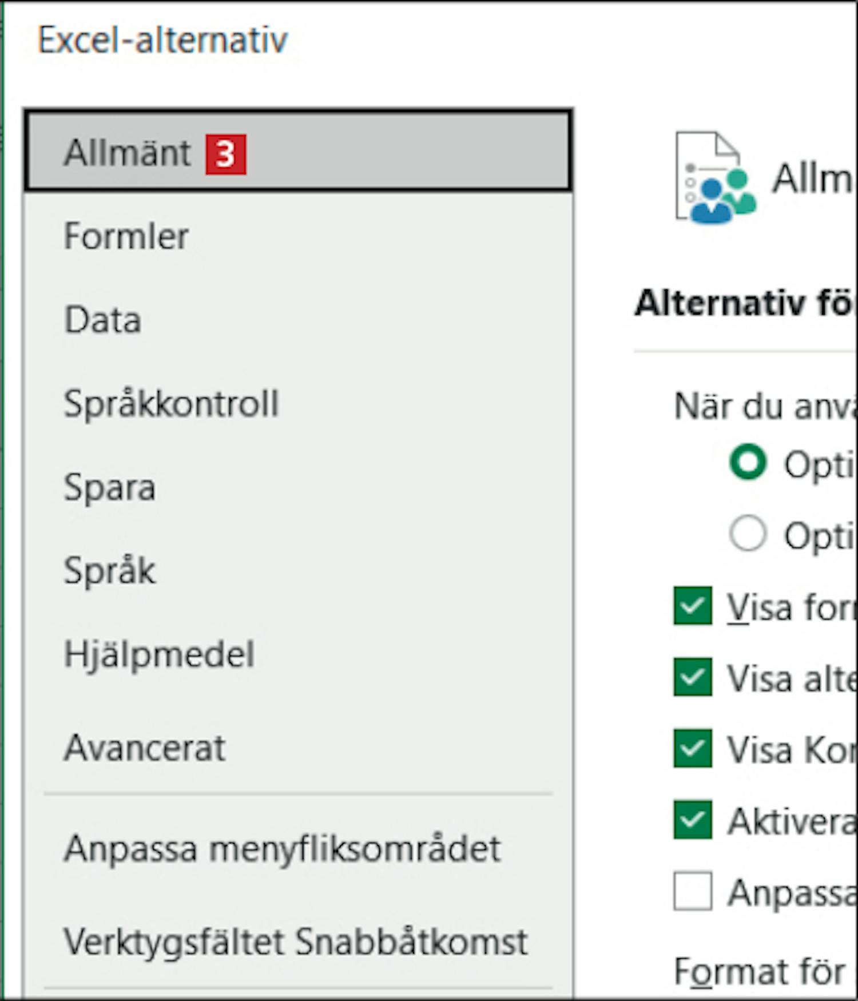Uncheck the Visa Kor checkbox
The height and width of the screenshot is (1001, 858).
point(693,748)
